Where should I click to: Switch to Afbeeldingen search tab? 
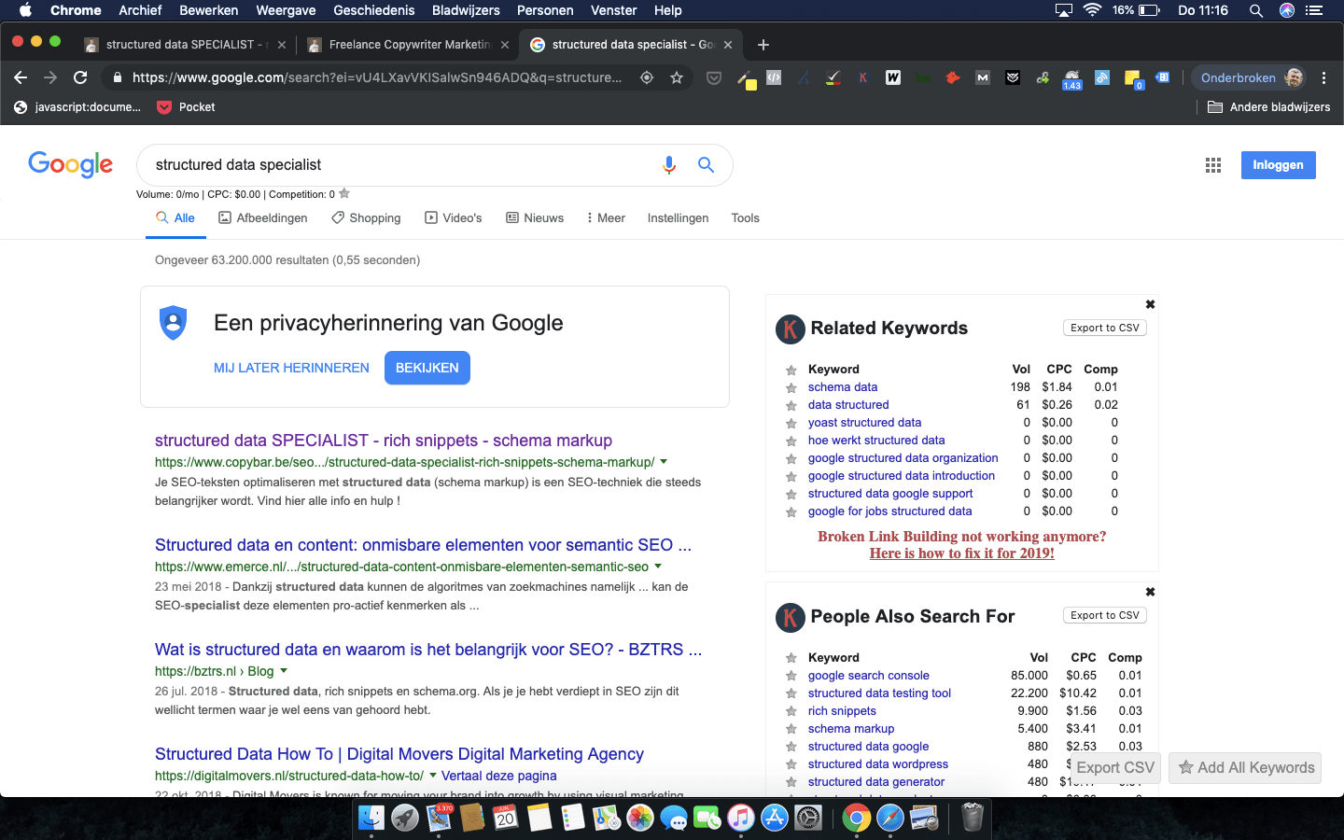coord(262,217)
